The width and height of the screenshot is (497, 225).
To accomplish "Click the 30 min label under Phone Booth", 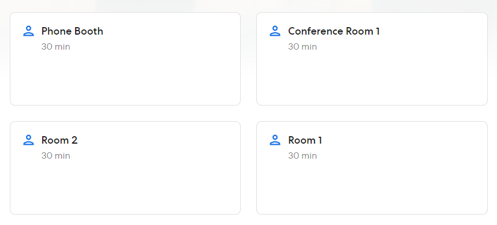I will tap(56, 47).
